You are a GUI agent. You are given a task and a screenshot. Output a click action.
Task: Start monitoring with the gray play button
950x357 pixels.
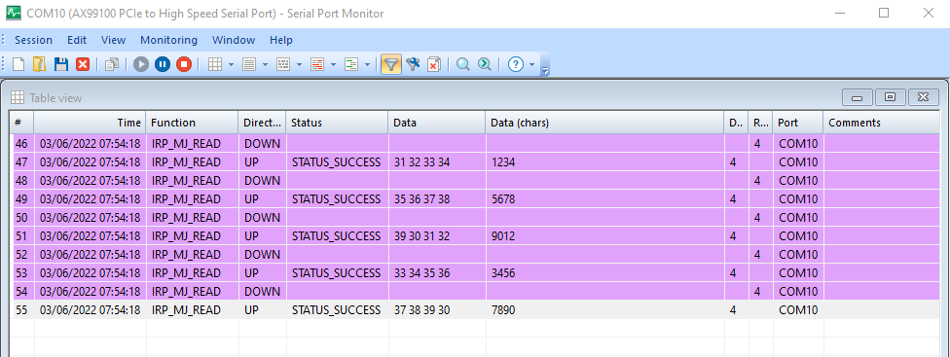[x=141, y=64]
